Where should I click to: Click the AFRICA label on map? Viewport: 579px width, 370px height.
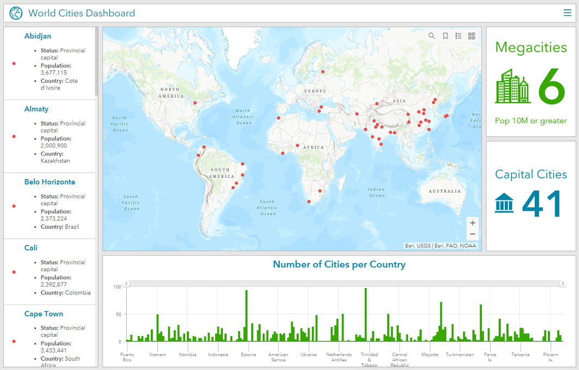(314, 147)
